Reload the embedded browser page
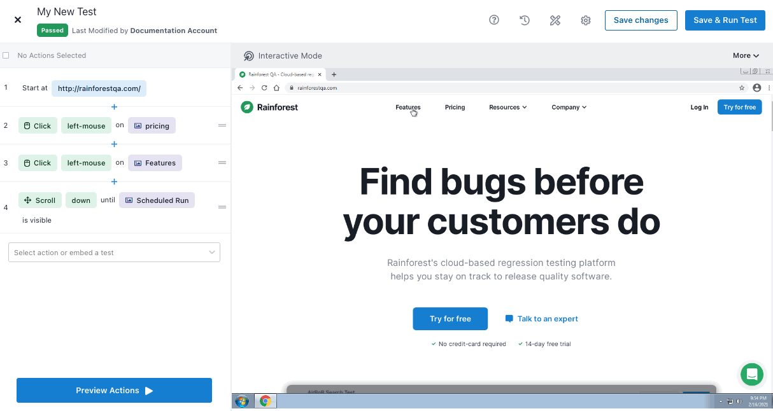This screenshot has height=411, width=773. (264, 88)
